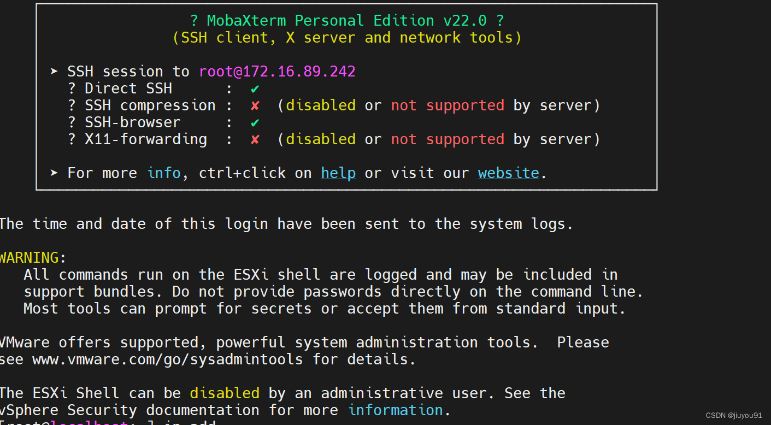Click the 'SSH-browser' label
771x425 pixels.
coord(133,122)
